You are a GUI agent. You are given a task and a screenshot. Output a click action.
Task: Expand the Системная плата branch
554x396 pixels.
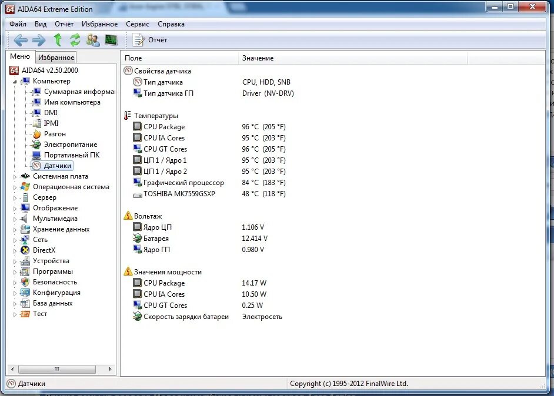[x=15, y=177]
